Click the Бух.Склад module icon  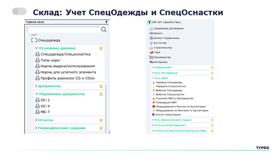point(151,43)
